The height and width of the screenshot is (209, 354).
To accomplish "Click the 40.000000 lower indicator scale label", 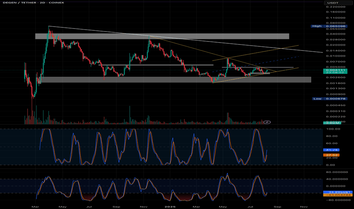I will 337,179.
